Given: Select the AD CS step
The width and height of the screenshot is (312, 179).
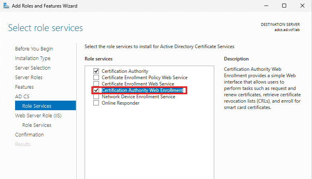Looking at the screenshot, I should point(22,97).
